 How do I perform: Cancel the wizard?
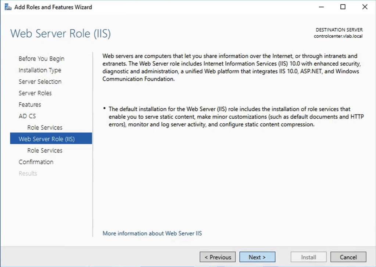[348, 257]
